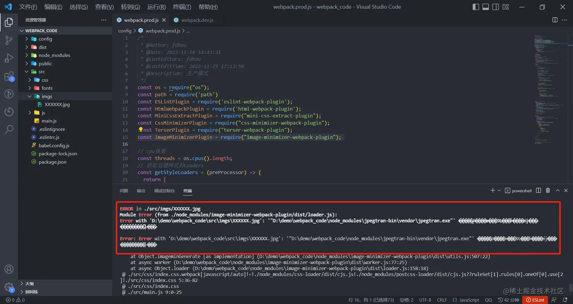Viewport: 573px width, 304px height.
Task: Expand the config folder
Action: pyautogui.click(x=65, y=39)
